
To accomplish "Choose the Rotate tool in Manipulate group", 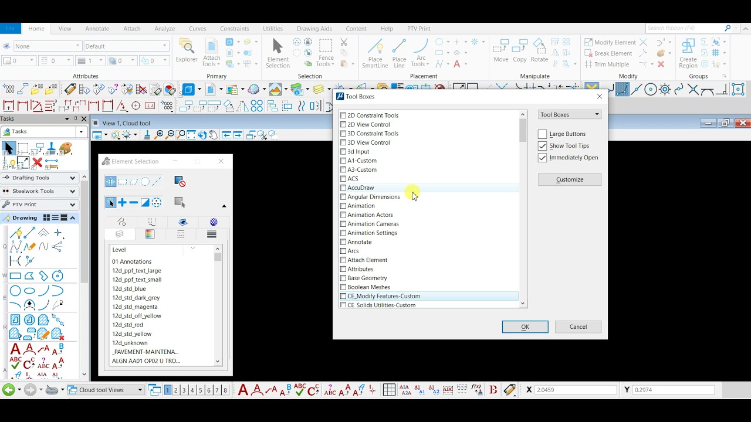I will 539,50.
